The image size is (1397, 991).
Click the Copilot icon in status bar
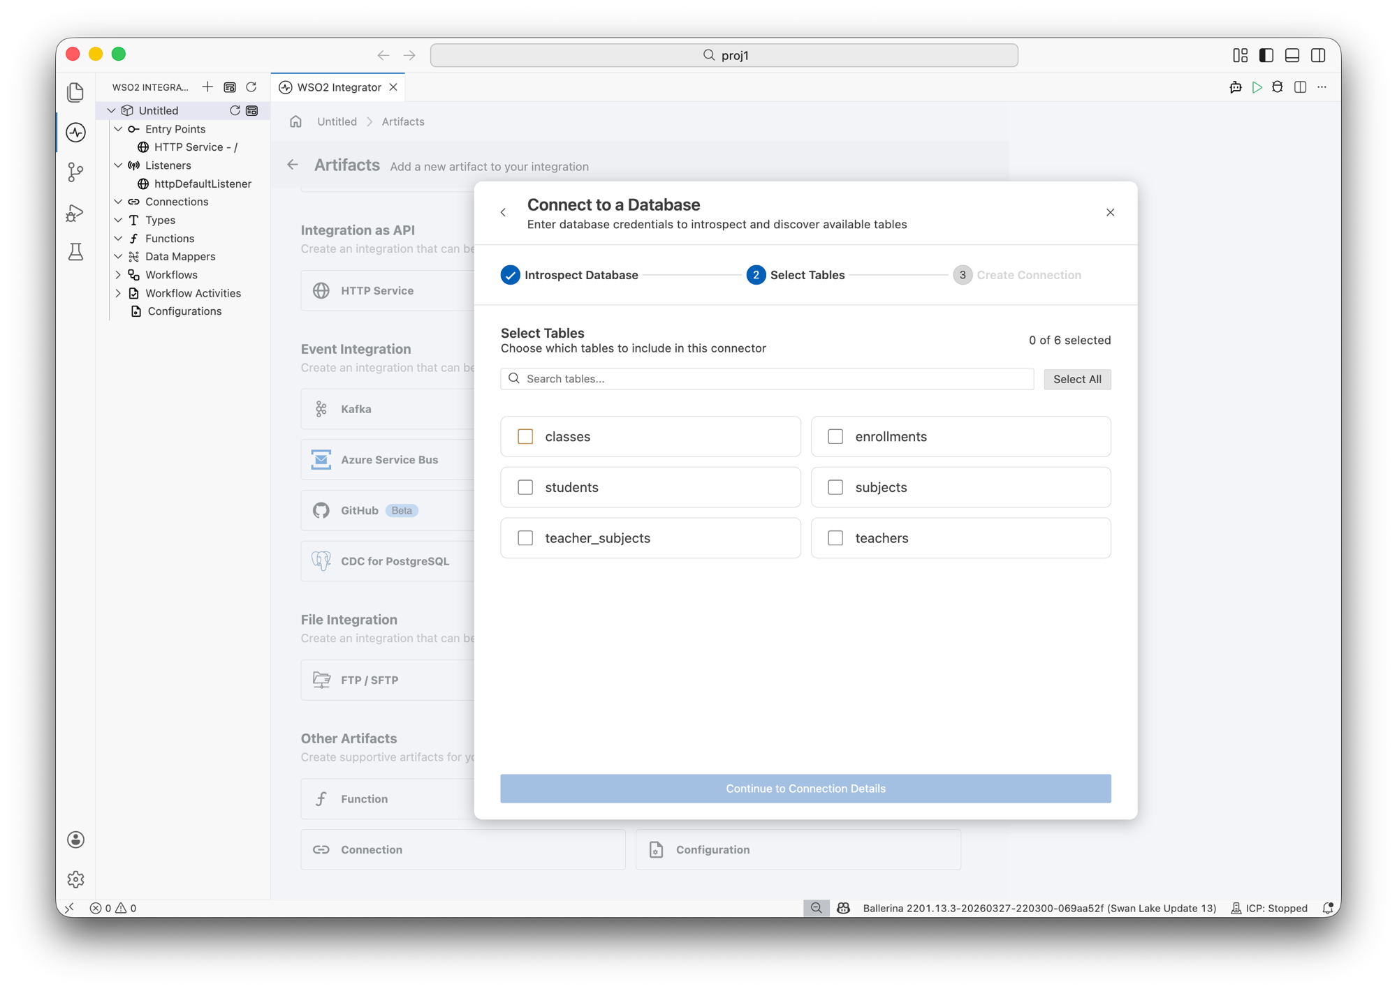point(843,908)
